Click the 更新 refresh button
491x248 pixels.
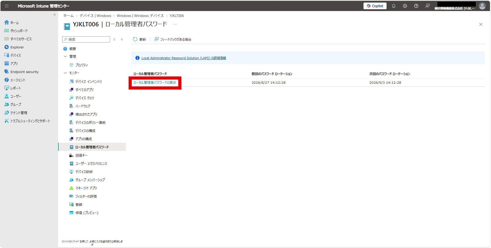click(139, 39)
